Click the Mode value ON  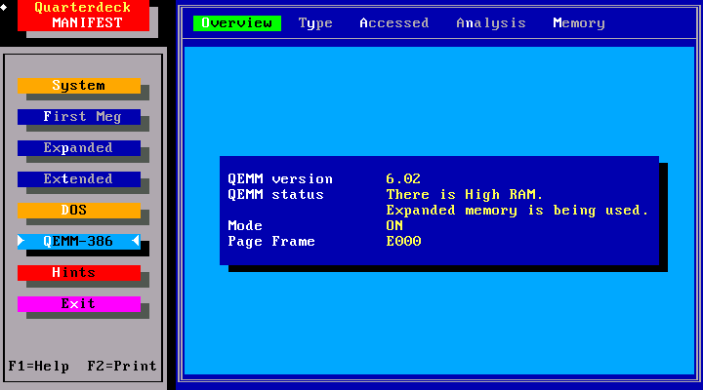pos(394,225)
